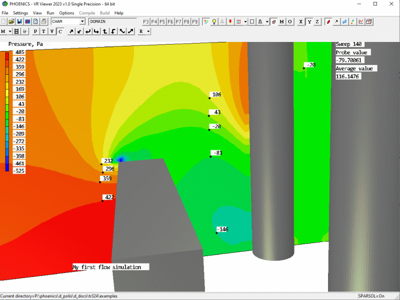Image resolution: width=400 pixels, height=300 pixels.
Task: Open the Settings menu
Action: 20,12
